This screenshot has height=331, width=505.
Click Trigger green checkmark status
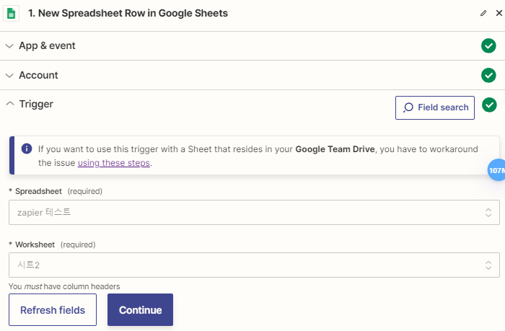489,105
